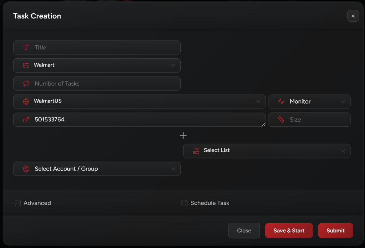
Task: Click the repeat arrows icon for Number of Tasks
Action: point(26,84)
